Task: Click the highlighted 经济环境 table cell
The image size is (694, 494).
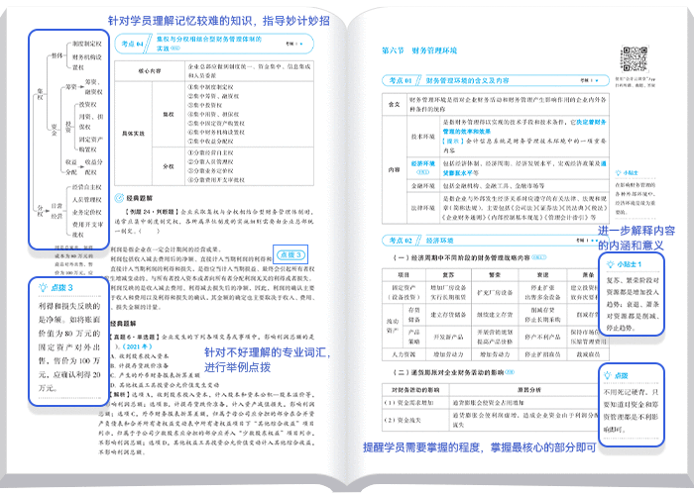Action: pos(423,162)
